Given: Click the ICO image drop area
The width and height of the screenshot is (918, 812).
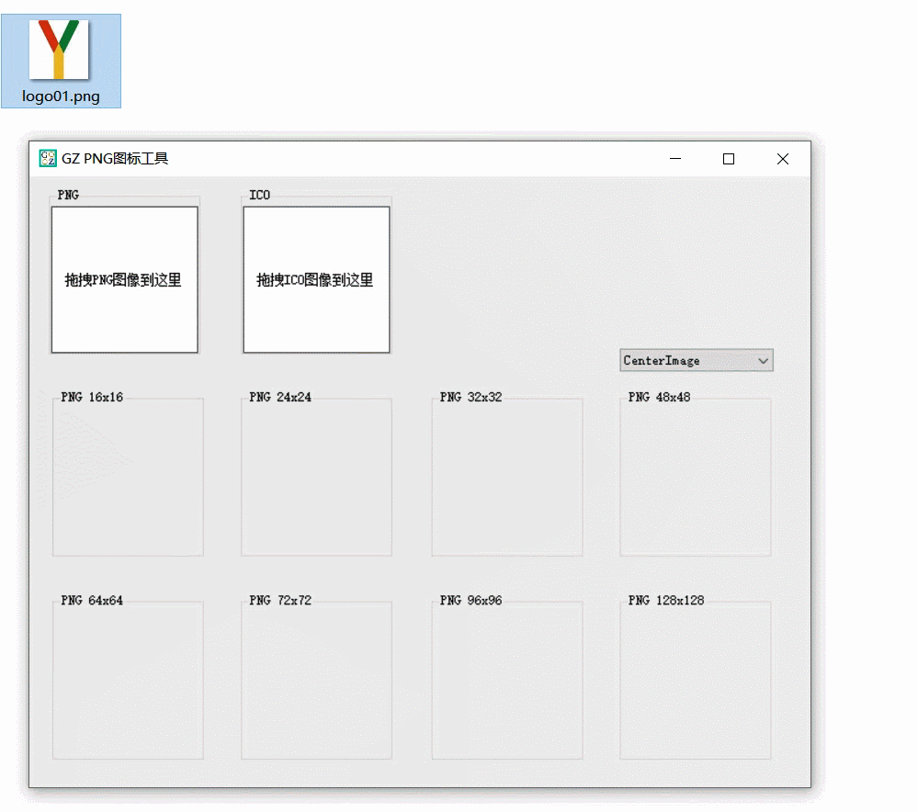Looking at the screenshot, I should coord(317,279).
